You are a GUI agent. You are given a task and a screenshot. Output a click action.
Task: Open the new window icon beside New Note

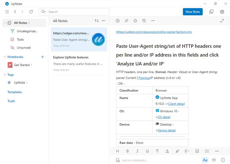point(211,12)
